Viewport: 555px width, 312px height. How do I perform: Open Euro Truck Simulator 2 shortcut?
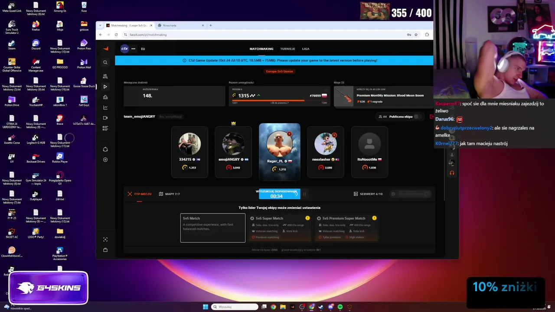click(x=12, y=27)
